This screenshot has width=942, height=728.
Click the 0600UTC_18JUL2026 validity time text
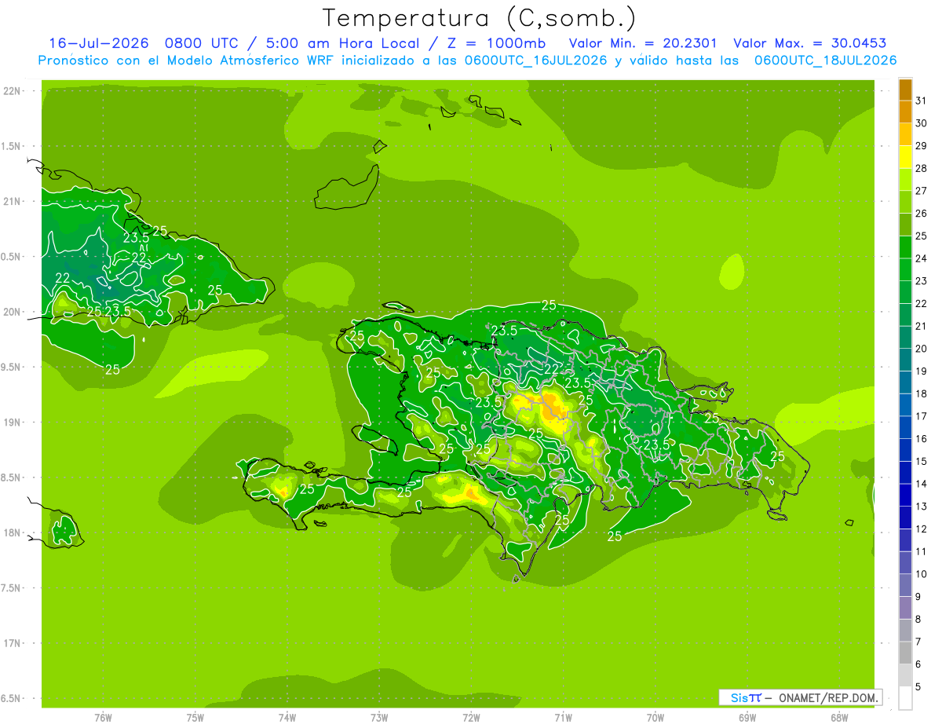826,60
